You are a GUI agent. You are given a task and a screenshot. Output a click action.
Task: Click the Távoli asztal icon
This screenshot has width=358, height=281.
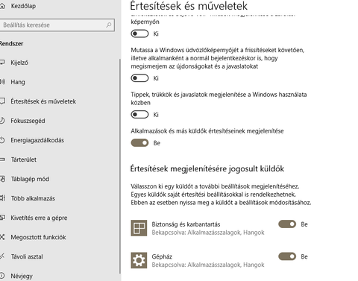[x=2, y=256]
